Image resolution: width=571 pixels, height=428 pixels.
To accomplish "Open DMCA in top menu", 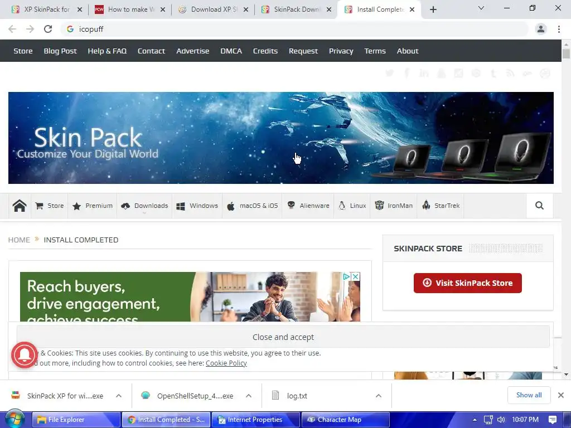I will (x=231, y=51).
